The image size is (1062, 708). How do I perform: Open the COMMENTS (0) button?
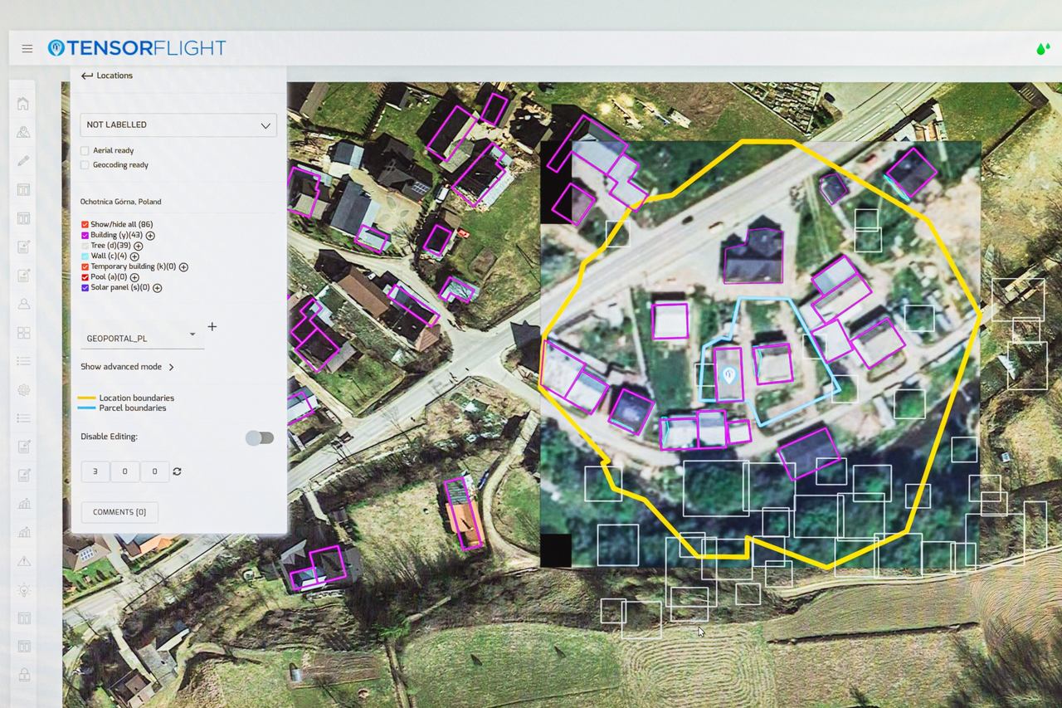coord(119,512)
